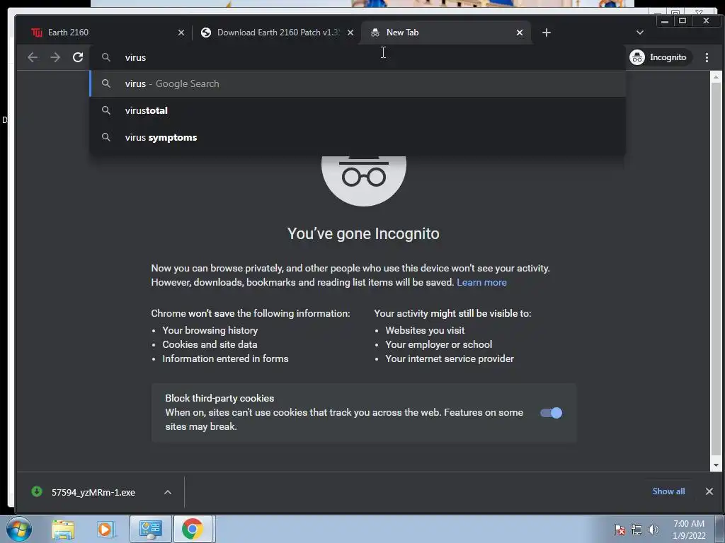The image size is (725, 543).
Task: Minimize the Chrome window
Action: pos(665,21)
